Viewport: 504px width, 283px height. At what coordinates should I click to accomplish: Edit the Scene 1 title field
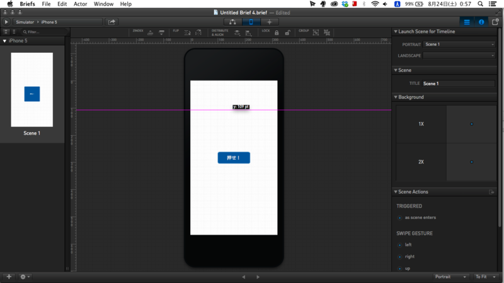coord(459,84)
